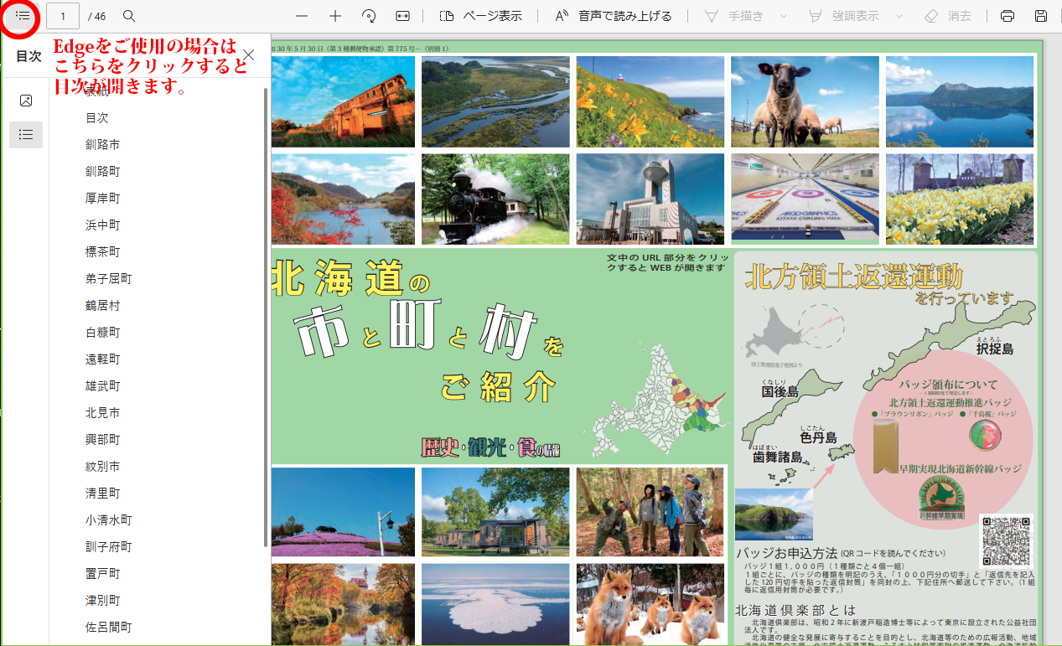
Task: Jump to 紋別市 in the outline
Action: click(x=102, y=467)
